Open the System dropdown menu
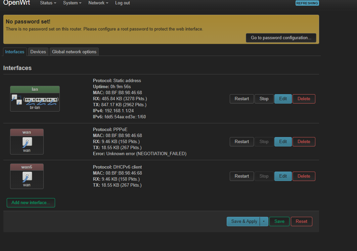 [72, 3]
